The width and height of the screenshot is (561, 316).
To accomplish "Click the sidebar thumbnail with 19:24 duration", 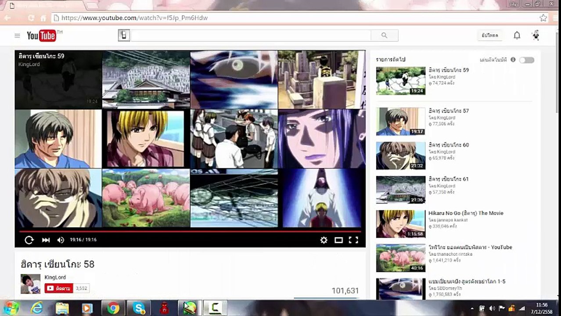I will pyautogui.click(x=401, y=81).
